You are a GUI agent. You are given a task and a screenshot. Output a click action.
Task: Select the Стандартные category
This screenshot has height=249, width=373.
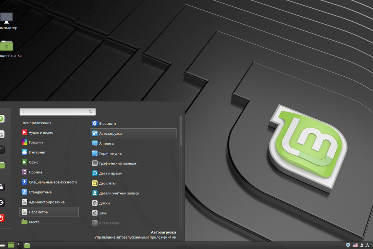[49, 192]
